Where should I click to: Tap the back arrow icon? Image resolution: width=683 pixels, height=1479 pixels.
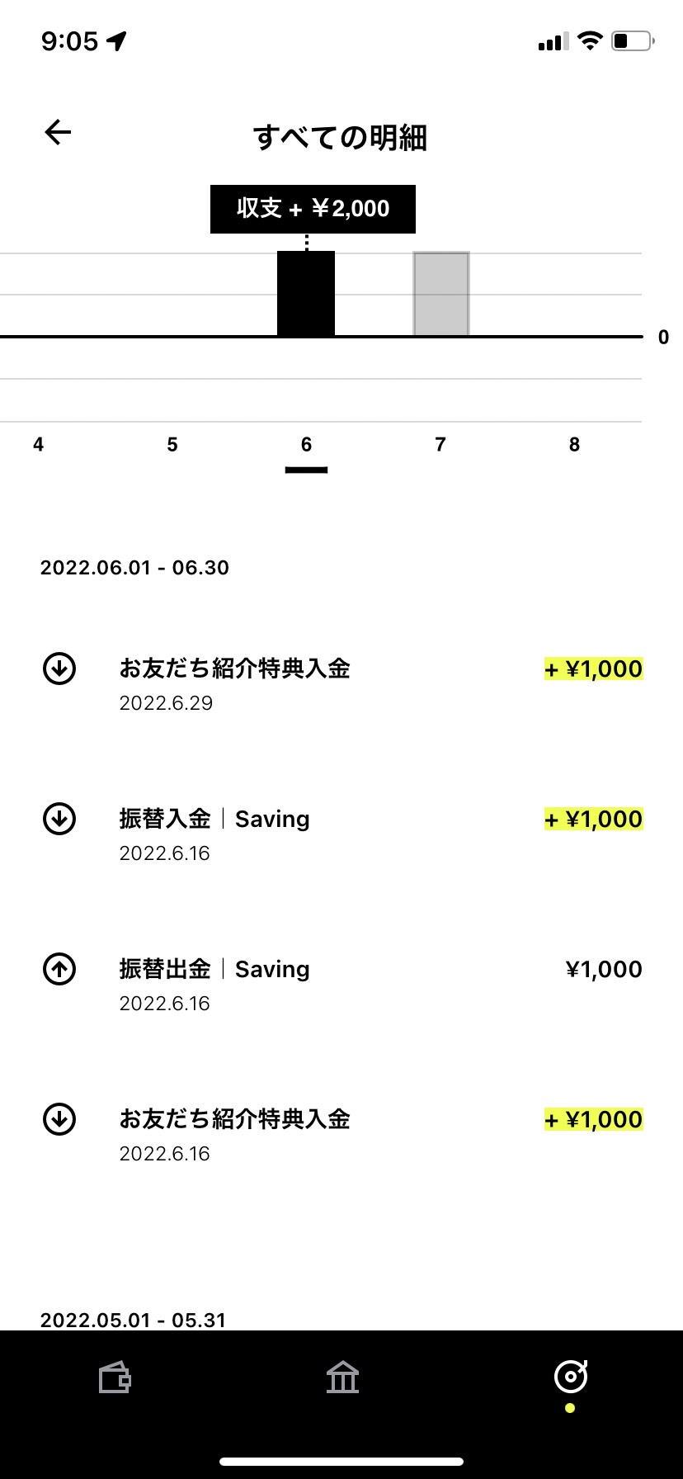pos(58,132)
